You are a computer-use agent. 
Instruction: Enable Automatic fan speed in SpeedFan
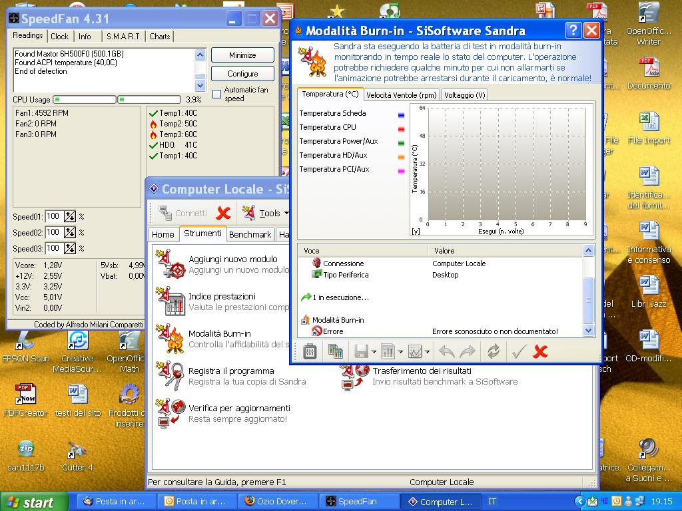(216, 94)
